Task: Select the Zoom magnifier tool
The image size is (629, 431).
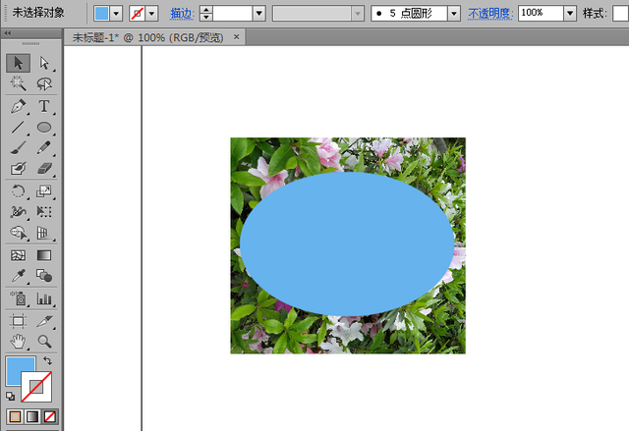Action: click(x=44, y=342)
